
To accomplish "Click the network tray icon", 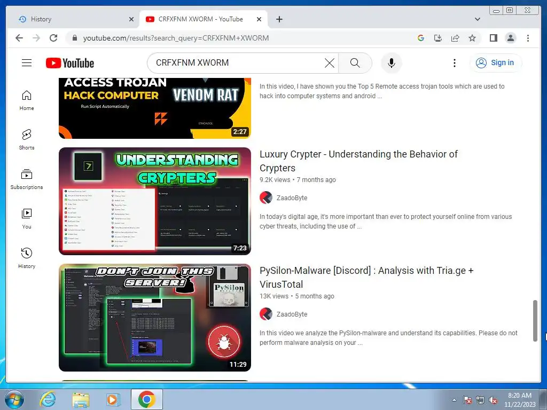I will pyautogui.click(x=480, y=400).
